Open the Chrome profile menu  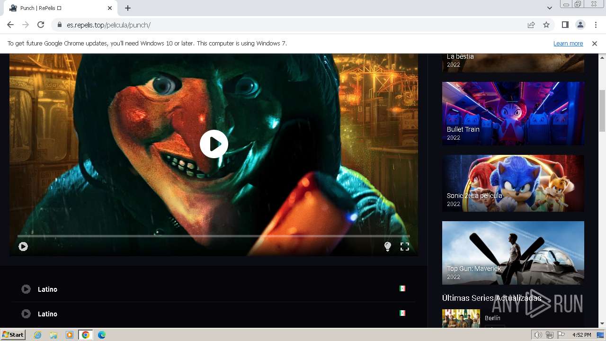580,25
